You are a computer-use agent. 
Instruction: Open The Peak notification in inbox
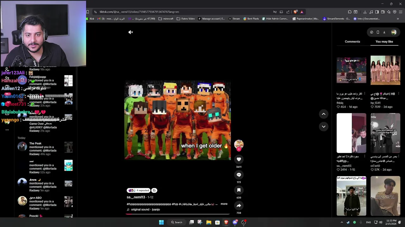coord(45,149)
